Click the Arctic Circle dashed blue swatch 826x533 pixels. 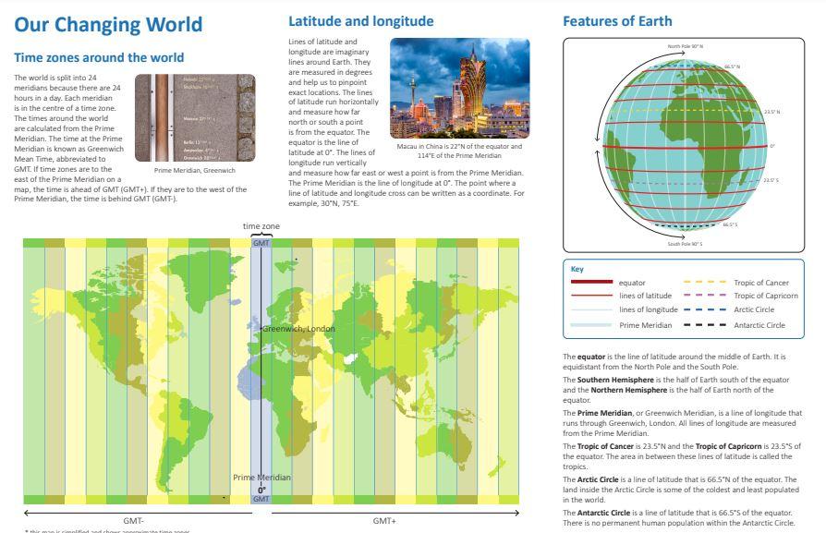pyautogui.click(x=705, y=310)
